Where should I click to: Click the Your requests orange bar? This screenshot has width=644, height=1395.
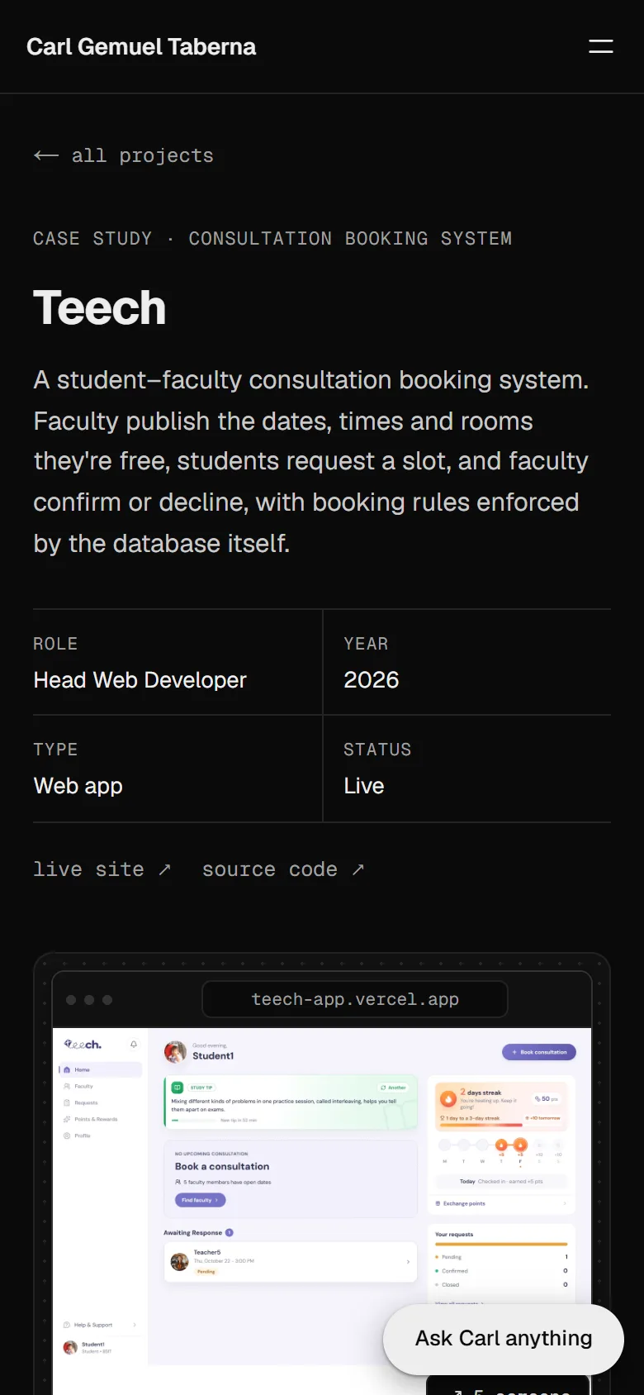point(501,1244)
